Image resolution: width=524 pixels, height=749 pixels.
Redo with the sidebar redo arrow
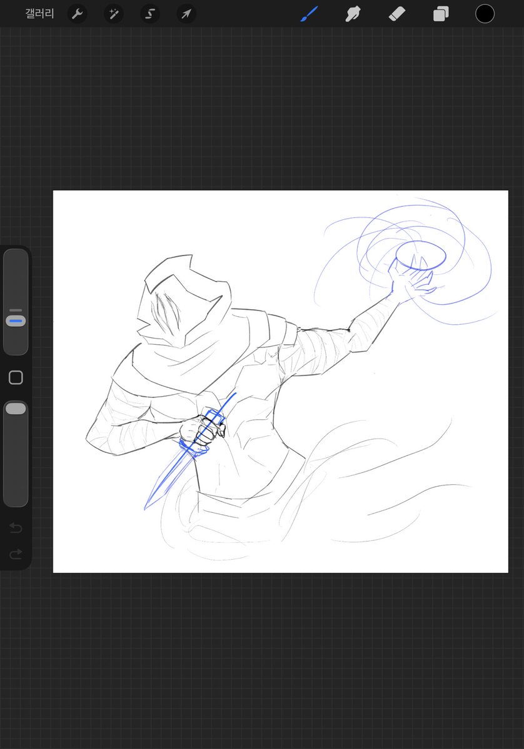pyautogui.click(x=16, y=553)
